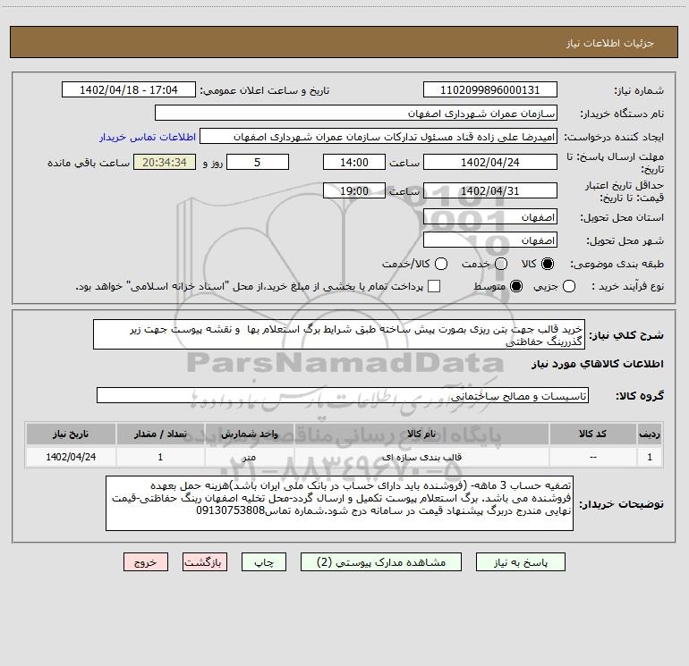Tick the اسناد خزانه اسلامی payment checkbox
The width and height of the screenshot is (689, 666).
(x=434, y=286)
